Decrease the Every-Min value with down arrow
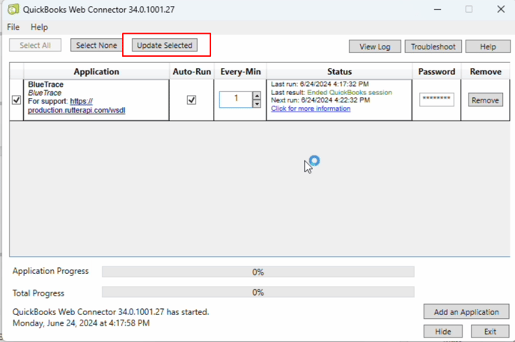The image size is (515, 342). (x=257, y=103)
